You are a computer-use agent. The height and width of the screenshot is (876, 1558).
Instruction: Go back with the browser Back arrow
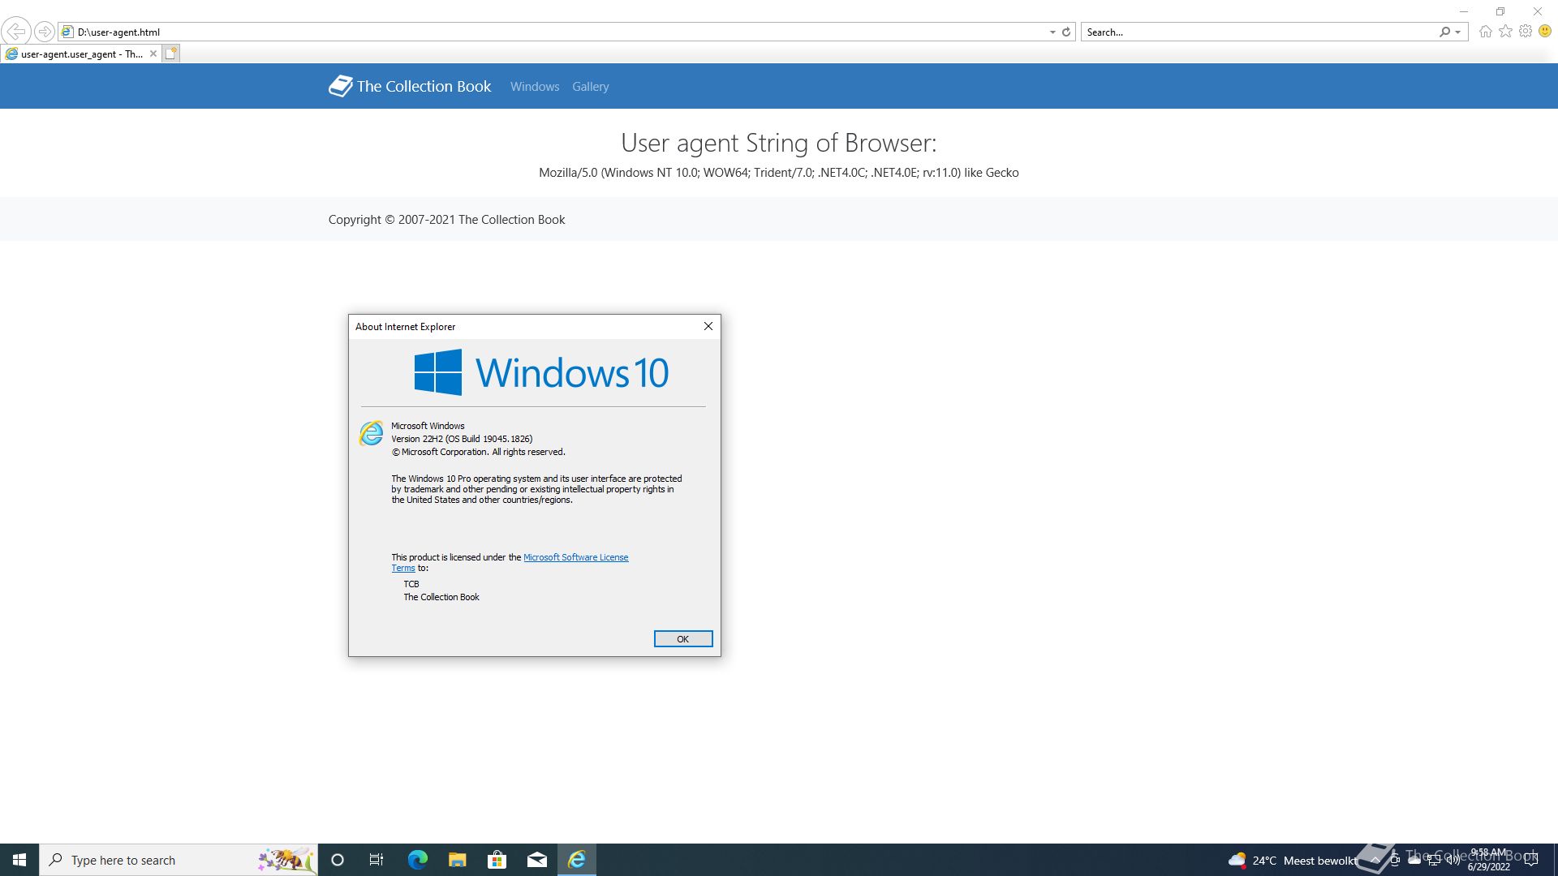(15, 32)
